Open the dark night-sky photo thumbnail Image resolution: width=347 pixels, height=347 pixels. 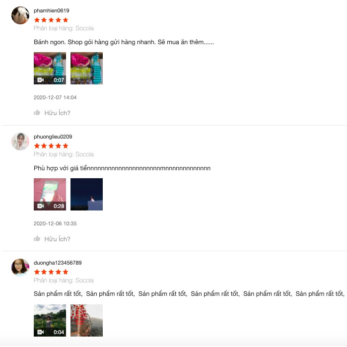86,194
